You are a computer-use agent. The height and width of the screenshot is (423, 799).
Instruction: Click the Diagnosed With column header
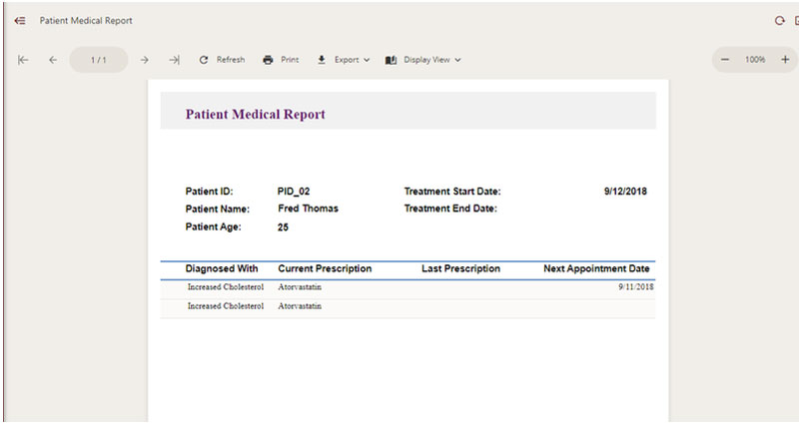(x=221, y=269)
